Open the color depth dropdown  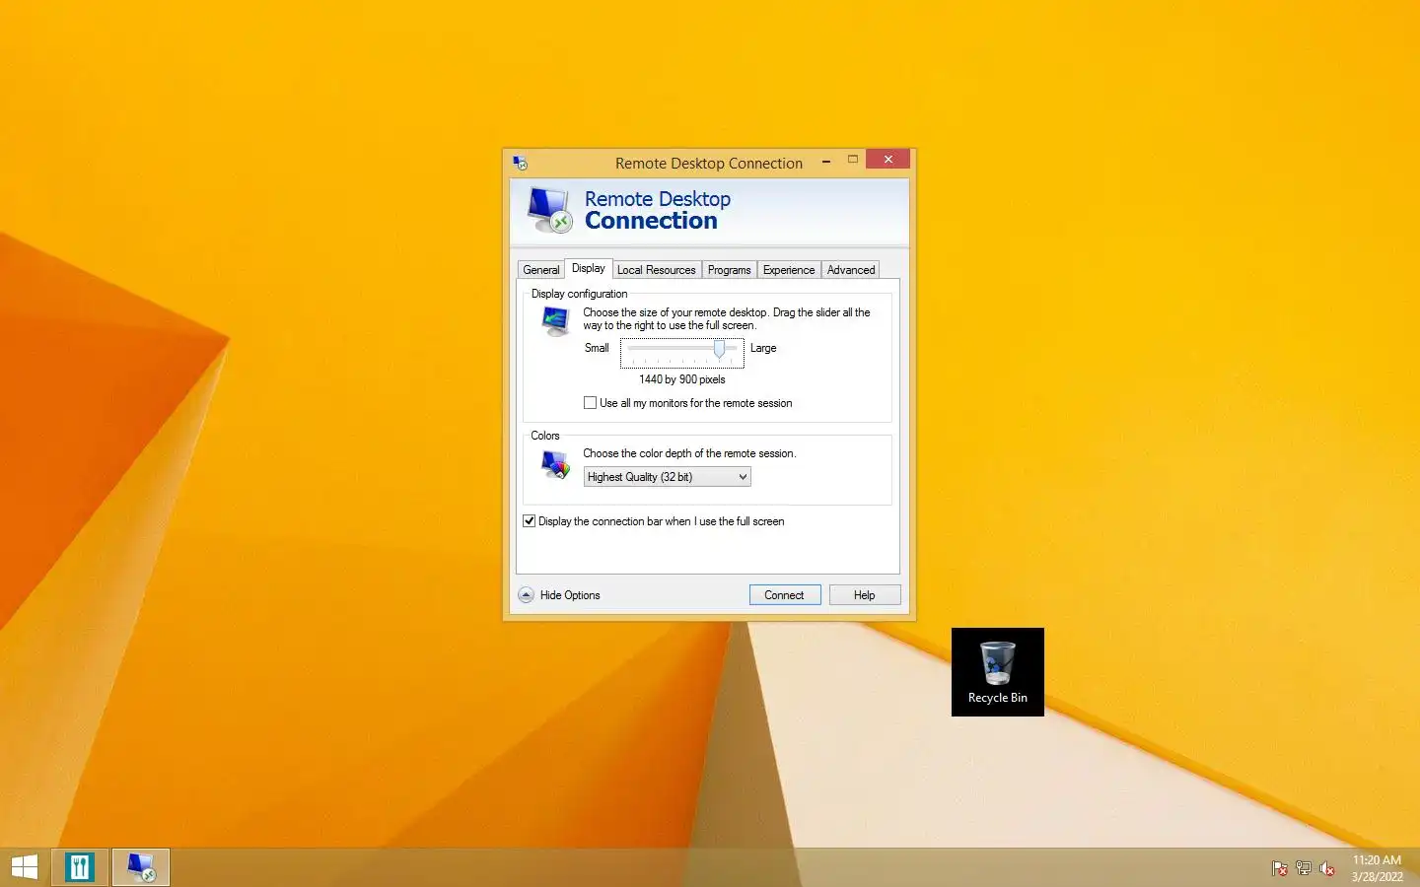[667, 477]
